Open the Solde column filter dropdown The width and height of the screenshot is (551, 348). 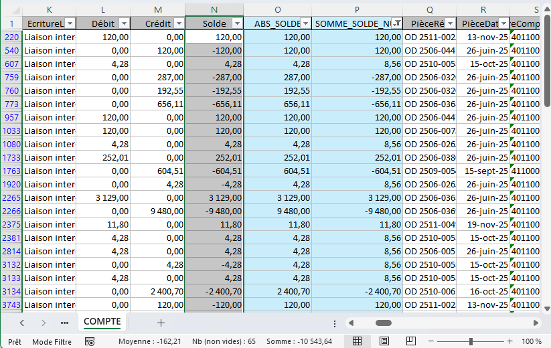click(236, 23)
